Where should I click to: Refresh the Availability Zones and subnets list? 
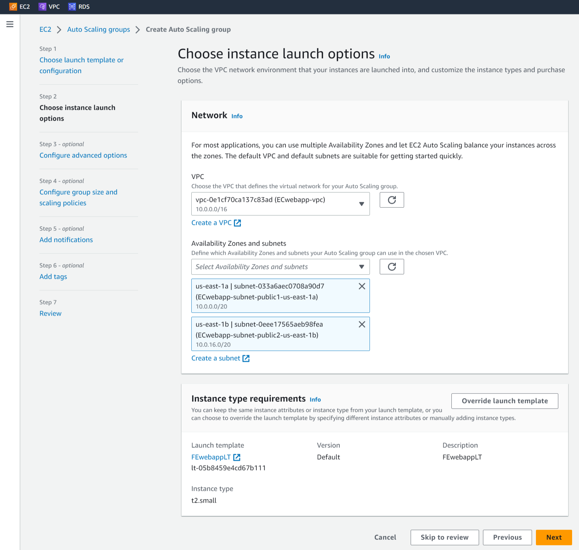point(392,267)
